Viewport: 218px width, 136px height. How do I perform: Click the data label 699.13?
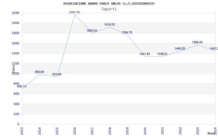click(x=22, y=86)
